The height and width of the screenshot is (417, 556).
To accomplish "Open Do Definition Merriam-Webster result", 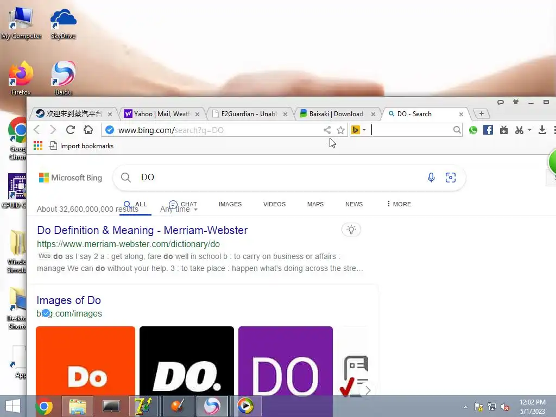I will (142, 230).
